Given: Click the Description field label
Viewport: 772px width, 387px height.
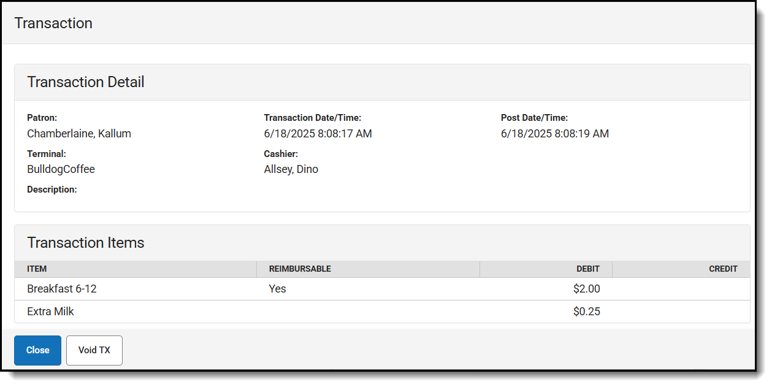Looking at the screenshot, I should tap(52, 190).
